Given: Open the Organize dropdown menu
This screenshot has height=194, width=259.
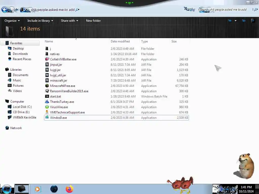Looking at the screenshot, I should point(12,21).
